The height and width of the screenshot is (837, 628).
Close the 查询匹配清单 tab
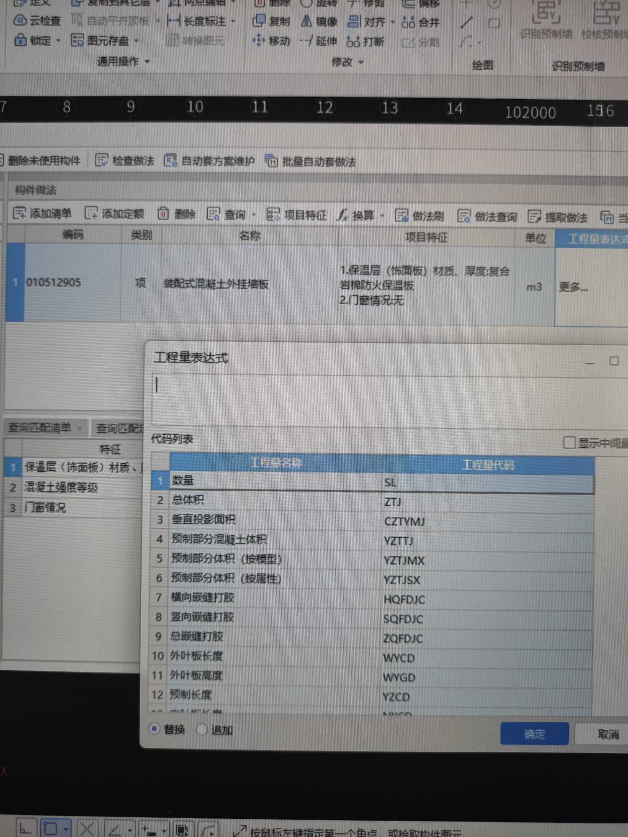tap(80, 428)
